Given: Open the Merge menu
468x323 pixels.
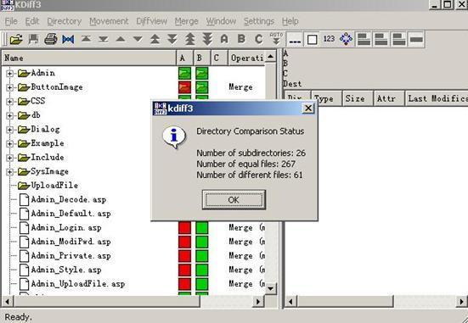Looking at the screenshot, I should point(186,21).
